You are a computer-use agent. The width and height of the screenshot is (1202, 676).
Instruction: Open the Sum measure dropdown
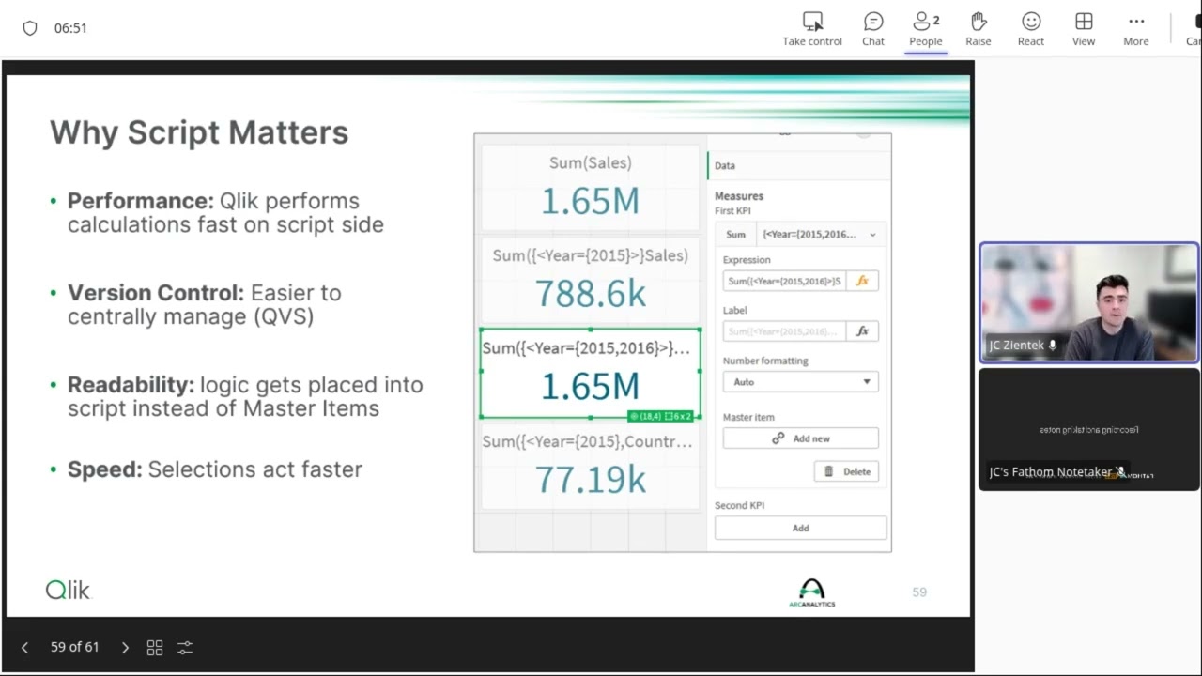(x=800, y=235)
